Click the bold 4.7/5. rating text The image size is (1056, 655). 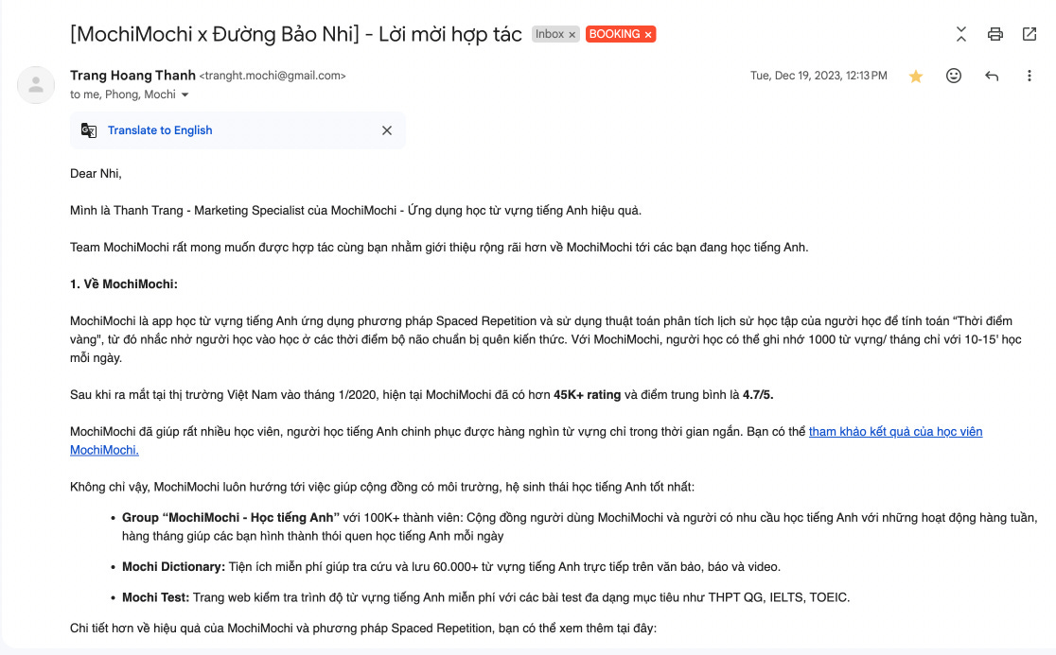coord(758,395)
